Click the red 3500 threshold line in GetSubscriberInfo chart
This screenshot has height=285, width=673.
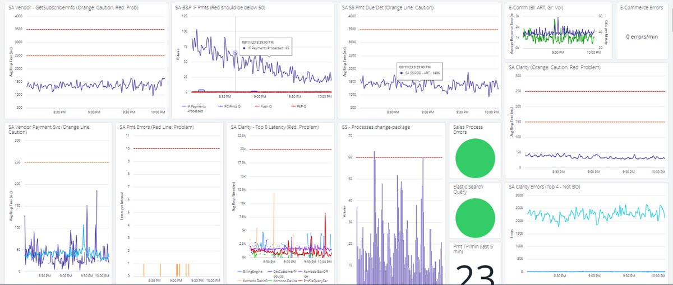click(95, 29)
